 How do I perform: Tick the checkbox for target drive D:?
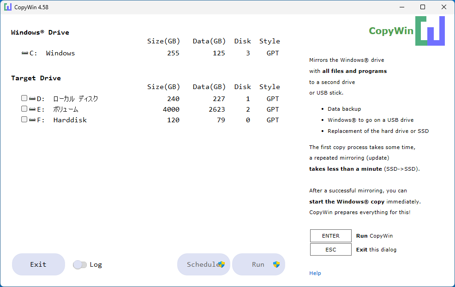coord(24,98)
